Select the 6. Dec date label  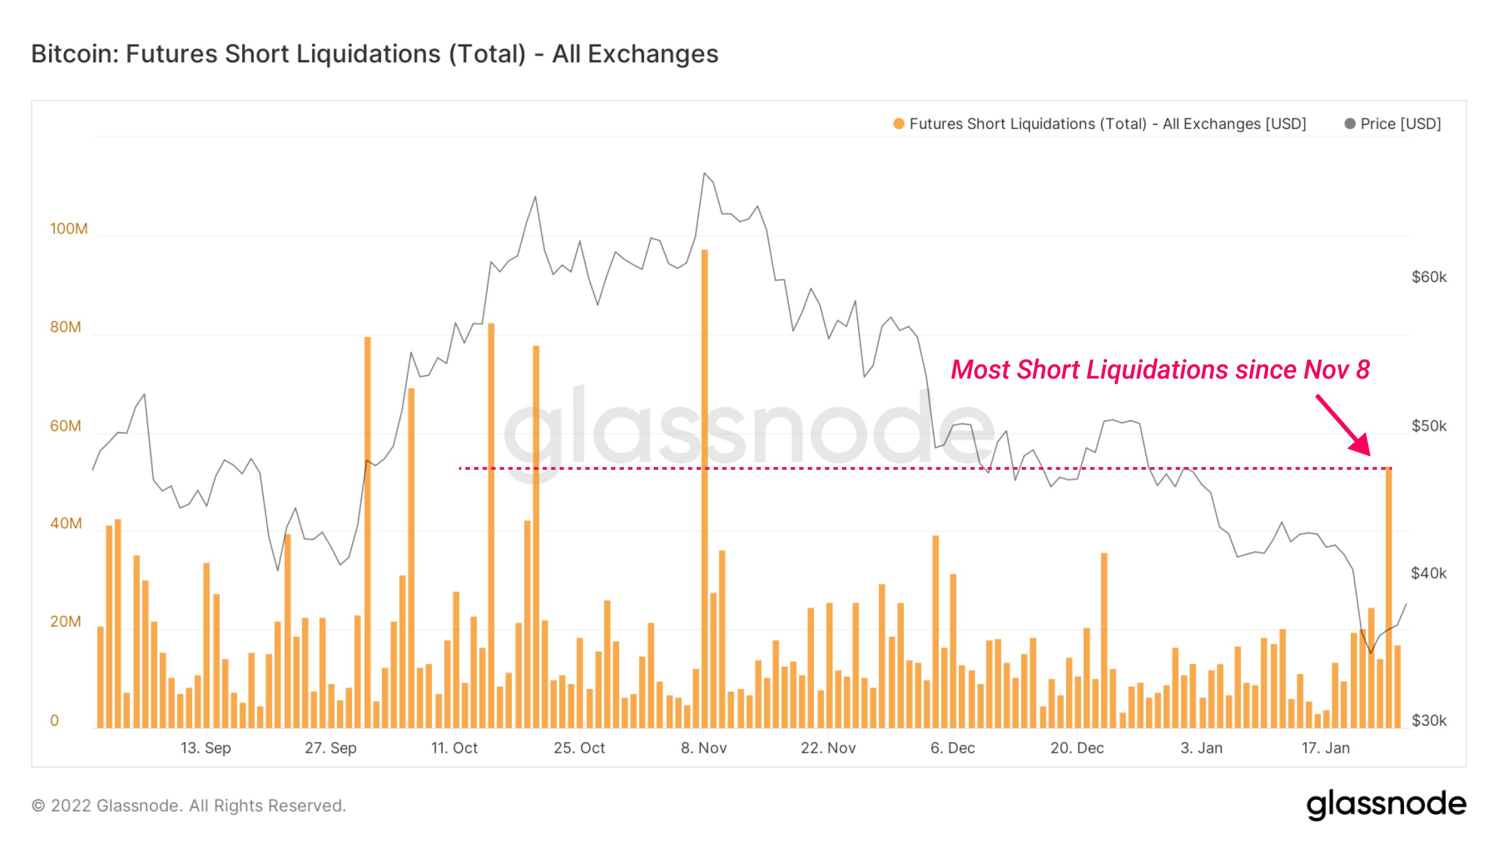coord(952,748)
